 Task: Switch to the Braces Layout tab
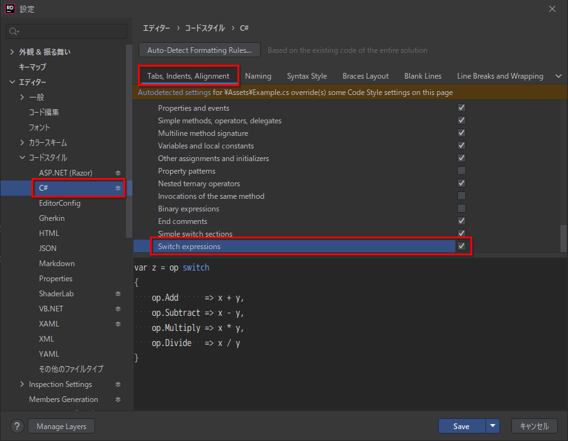[x=365, y=76]
